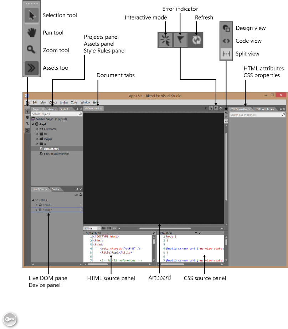Choose the small Zoom tool in the Blend window
Image resolution: width=288 pixels, height=329 pixels.
pyautogui.click(x=27, y=124)
